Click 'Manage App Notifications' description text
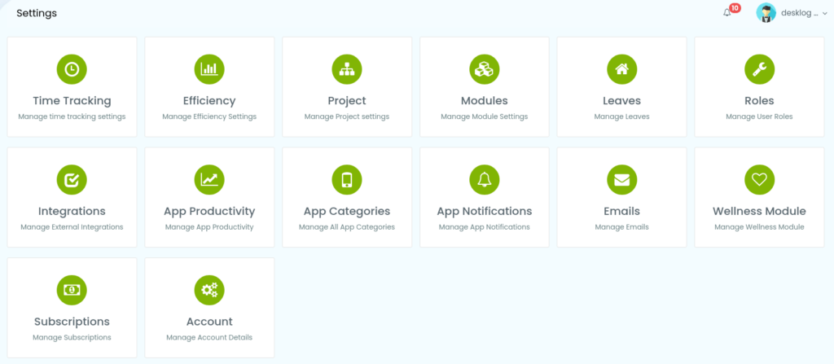 tap(484, 227)
